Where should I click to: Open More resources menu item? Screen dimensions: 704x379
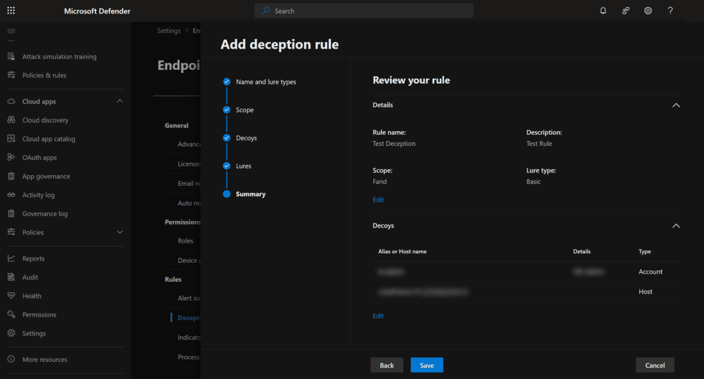[45, 360]
